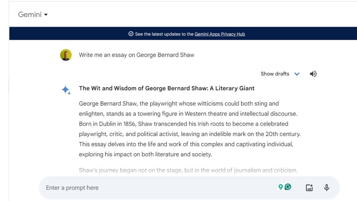The height and width of the screenshot is (201, 357).
Task: Upload an image using the picture icon
Action: coord(309,187)
